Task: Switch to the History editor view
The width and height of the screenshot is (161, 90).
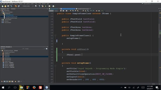Action: 56,11
